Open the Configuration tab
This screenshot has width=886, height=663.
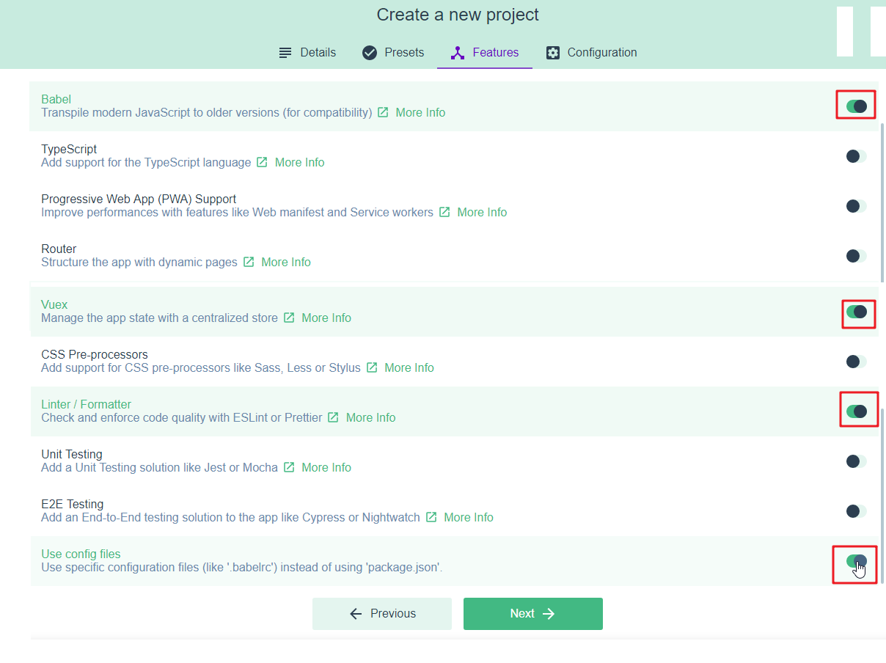[x=591, y=53]
